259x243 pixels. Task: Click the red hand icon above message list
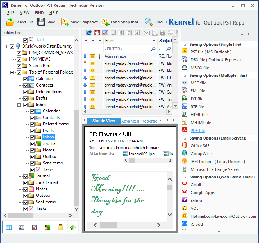click(x=97, y=33)
